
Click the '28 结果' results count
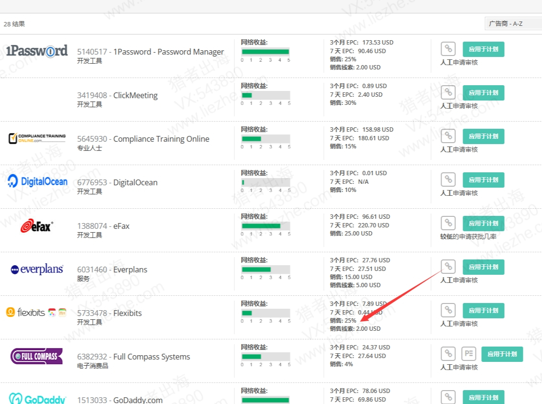point(14,24)
